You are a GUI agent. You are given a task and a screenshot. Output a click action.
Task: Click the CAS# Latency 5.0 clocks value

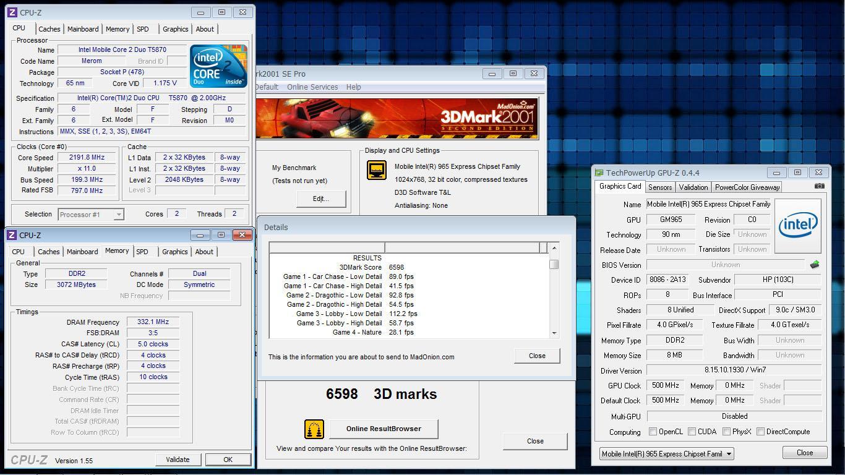click(153, 344)
